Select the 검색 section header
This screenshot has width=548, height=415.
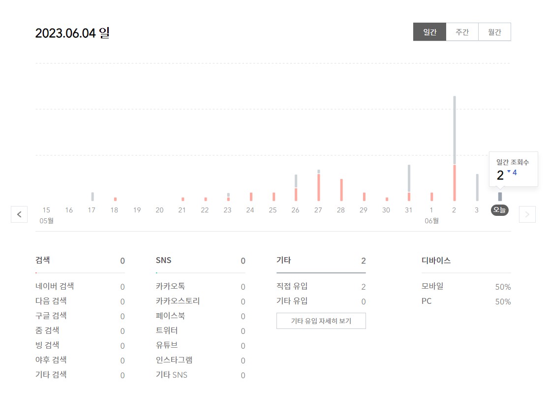click(x=43, y=260)
